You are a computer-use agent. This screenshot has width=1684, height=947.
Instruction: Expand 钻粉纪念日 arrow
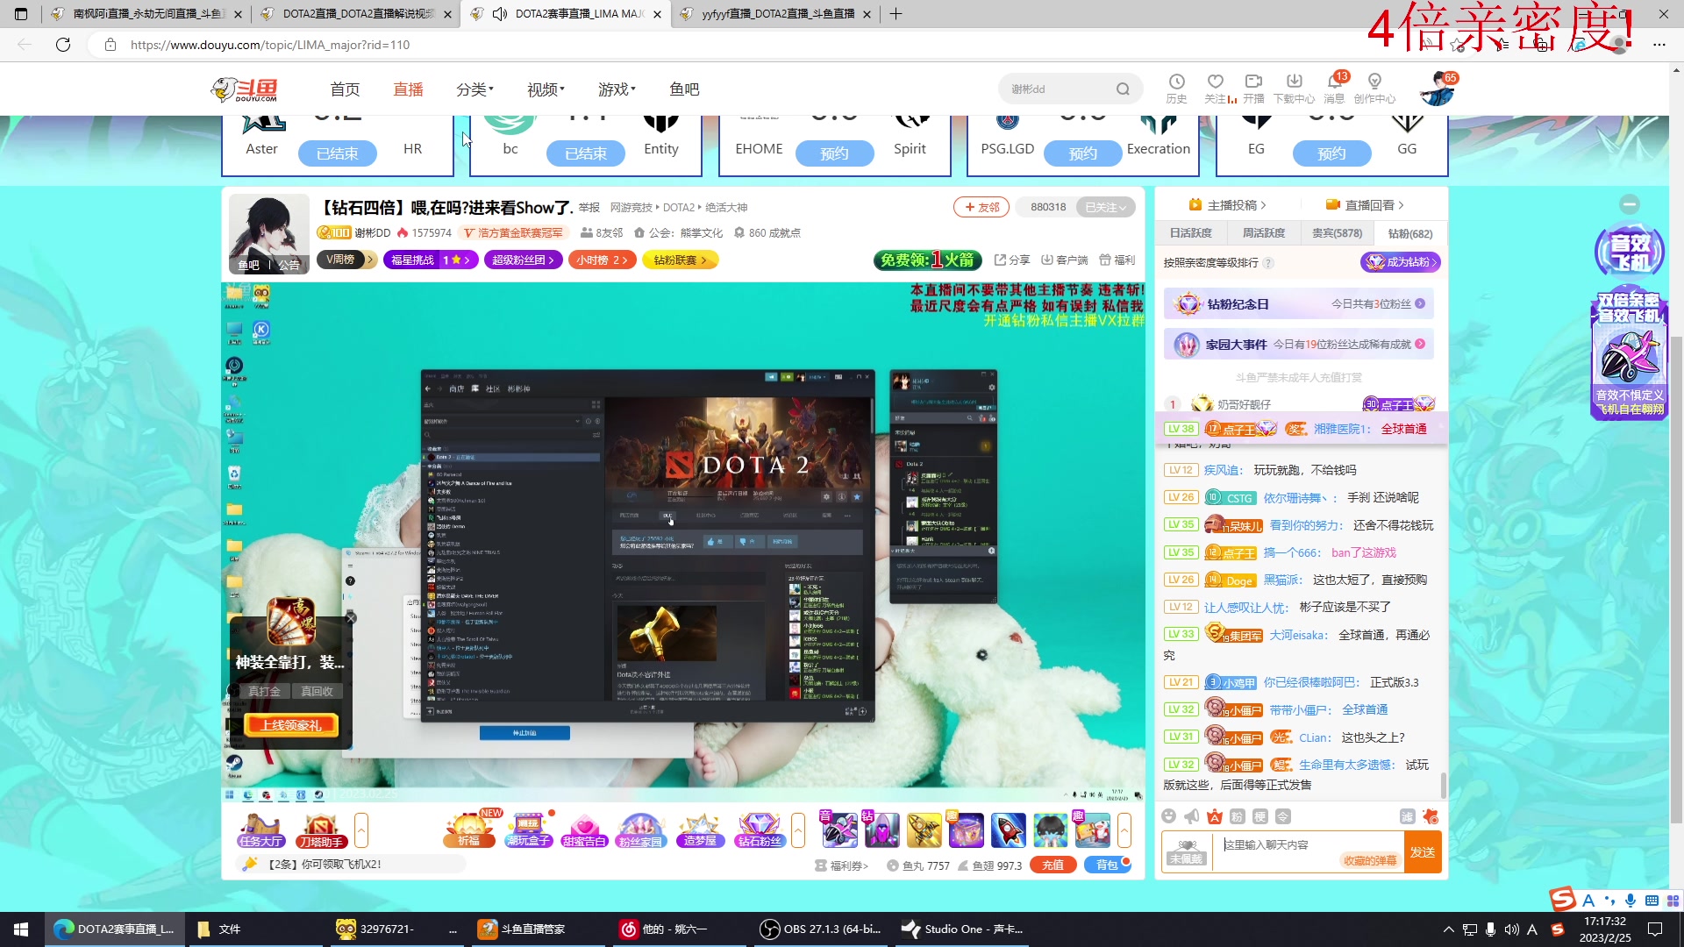coord(1420,303)
